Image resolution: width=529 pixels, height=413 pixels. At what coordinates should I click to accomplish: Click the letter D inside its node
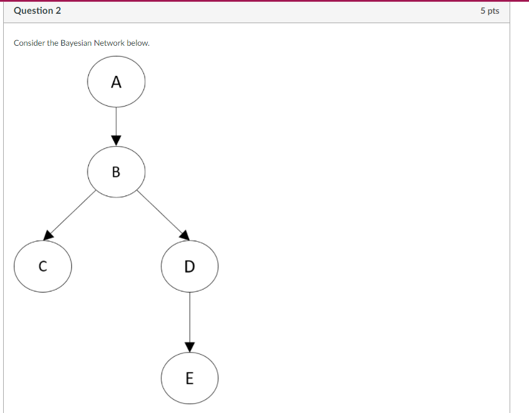click(x=190, y=266)
